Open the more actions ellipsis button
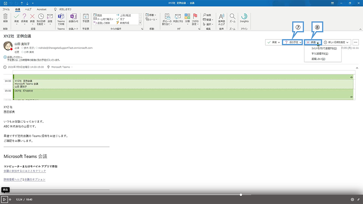 356,42
